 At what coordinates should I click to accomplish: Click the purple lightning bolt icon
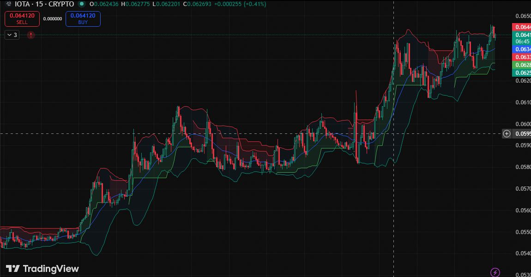click(x=495, y=272)
